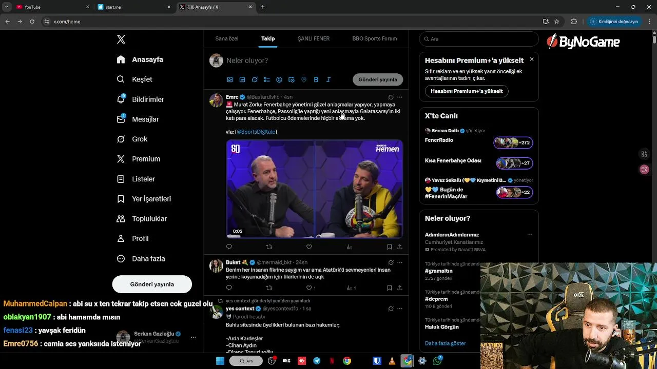The image size is (657, 369).
Task: Click Grok icon on Emre's post
Action: [x=391, y=97]
